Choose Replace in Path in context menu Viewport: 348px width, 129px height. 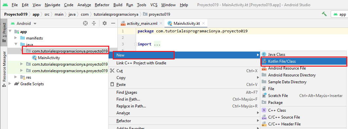point(184,106)
